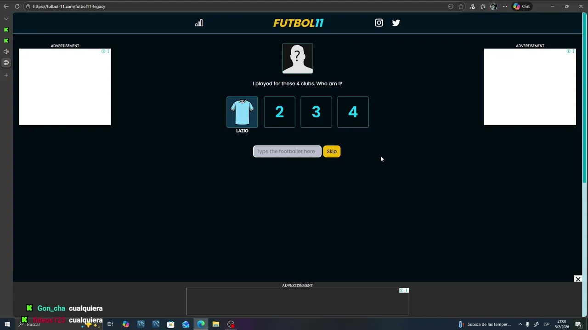
Task: Click the FUTBOL11 logo
Action: (x=298, y=23)
